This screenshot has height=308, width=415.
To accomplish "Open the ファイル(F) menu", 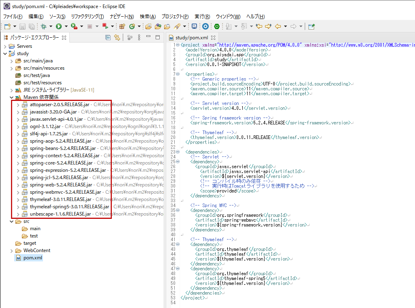I will click(13, 17).
